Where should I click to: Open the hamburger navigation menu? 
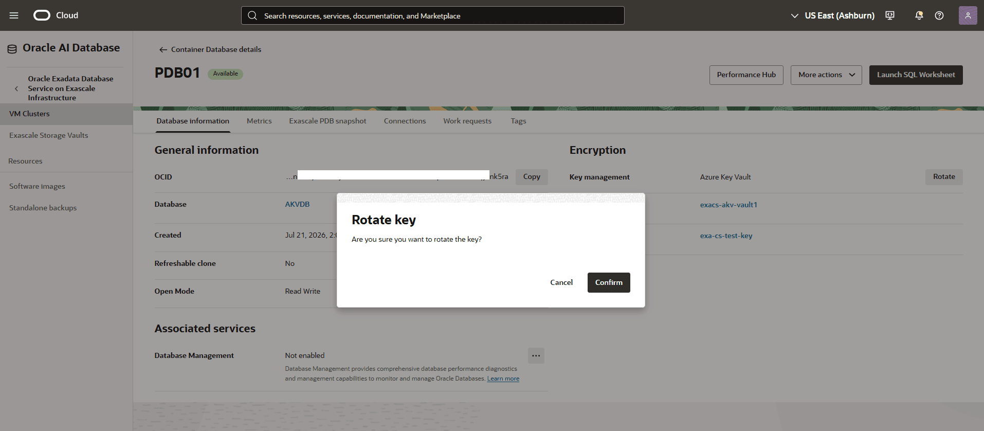14,15
